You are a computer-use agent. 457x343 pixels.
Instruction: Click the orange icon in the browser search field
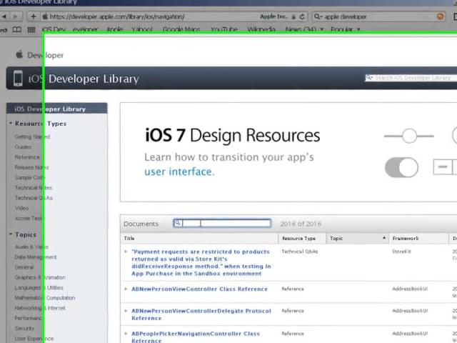pos(441,16)
